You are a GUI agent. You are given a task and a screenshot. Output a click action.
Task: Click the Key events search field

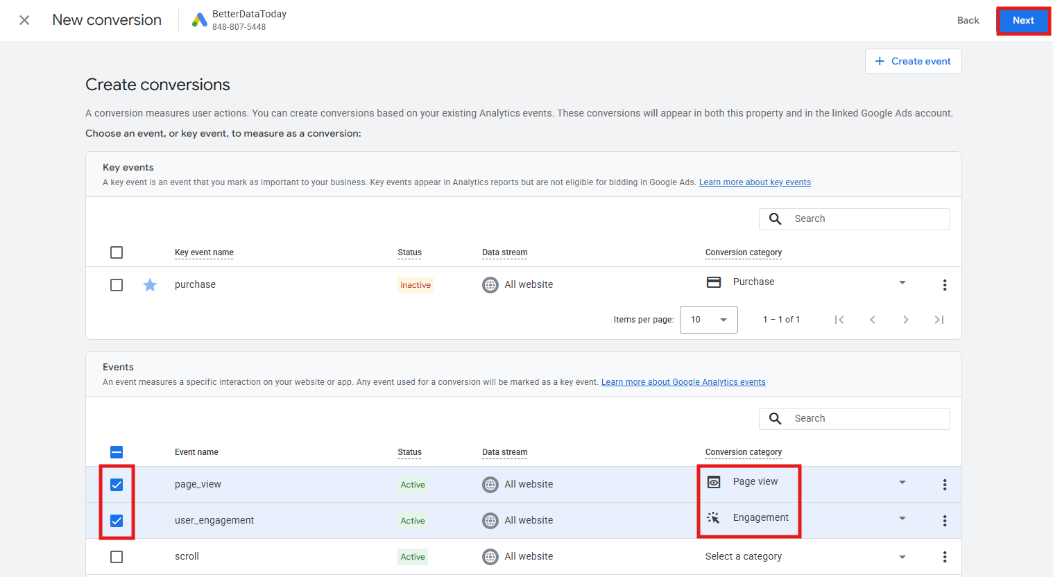pos(855,219)
